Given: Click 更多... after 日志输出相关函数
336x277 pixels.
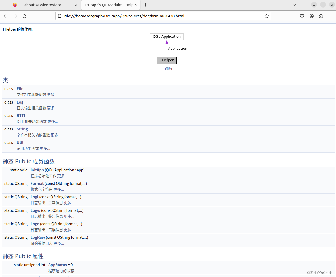Looking at the screenshot, I should (52, 108).
